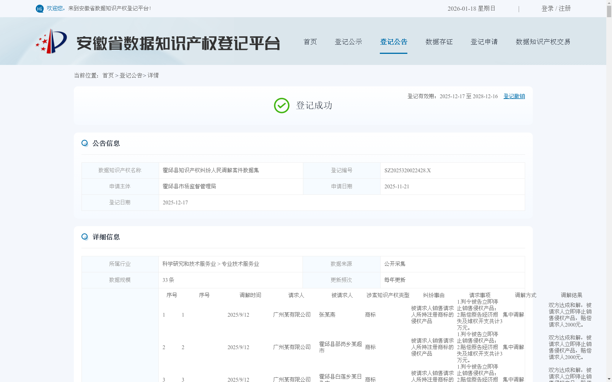Open the 数据知识产权交易 tab
Viewport: 612px width, 382px height.
[x=543, y=42]
